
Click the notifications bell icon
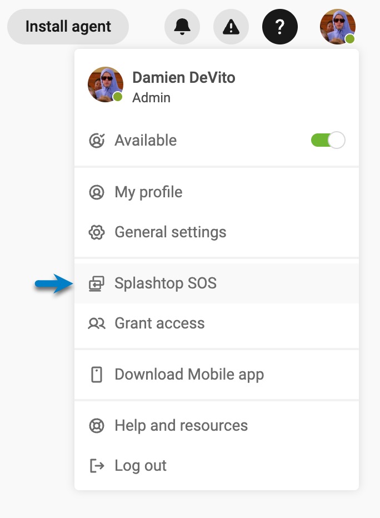[182, 26]
